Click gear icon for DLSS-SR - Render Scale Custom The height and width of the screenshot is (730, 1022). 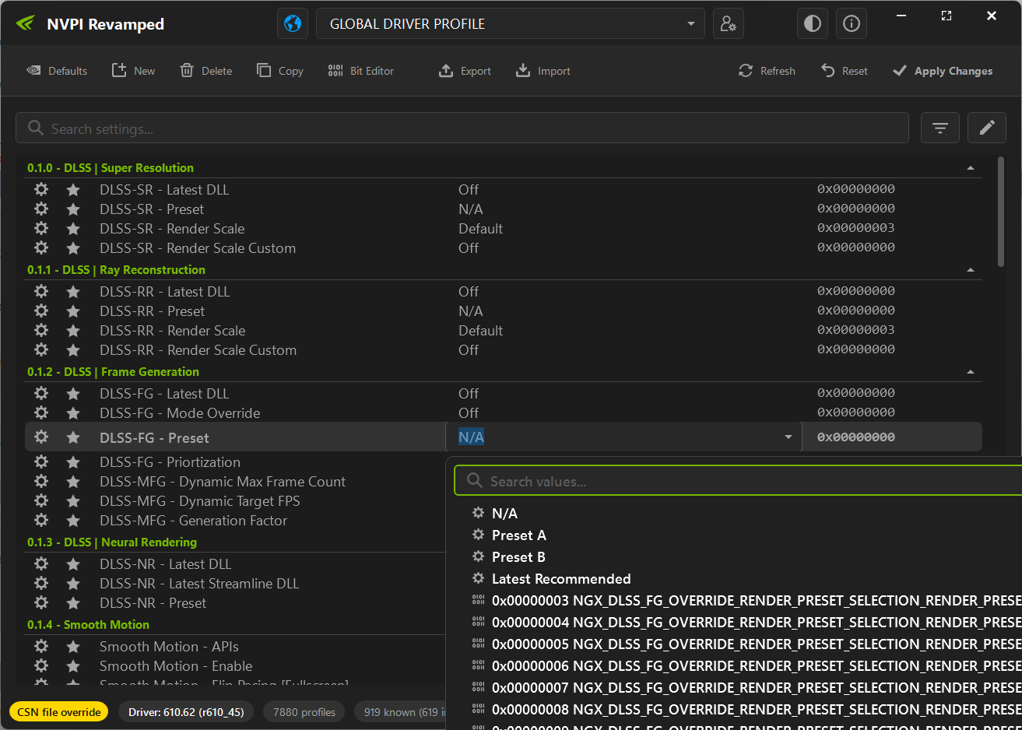point(41,247)
